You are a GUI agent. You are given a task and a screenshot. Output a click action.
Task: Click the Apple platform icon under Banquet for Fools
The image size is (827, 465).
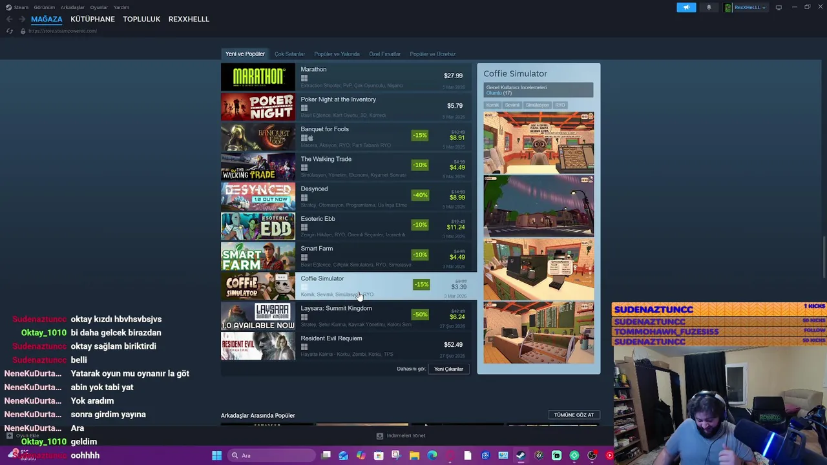pos(311,138)
